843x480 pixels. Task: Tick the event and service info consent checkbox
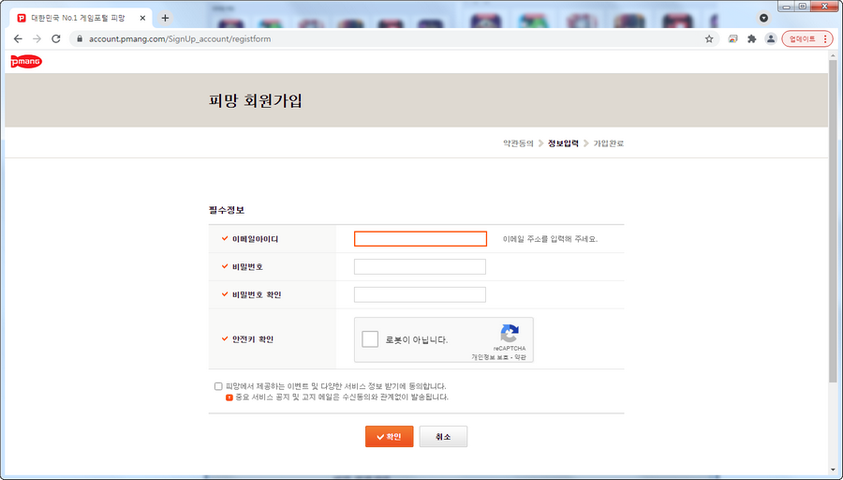218,386
